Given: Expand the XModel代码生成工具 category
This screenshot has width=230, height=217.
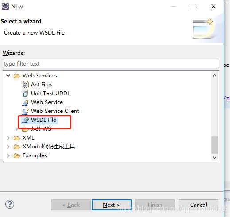Looking at the screenshot, I should pos(8,147).
